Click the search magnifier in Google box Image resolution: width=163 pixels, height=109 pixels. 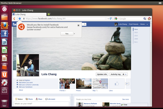coord(145,19)
